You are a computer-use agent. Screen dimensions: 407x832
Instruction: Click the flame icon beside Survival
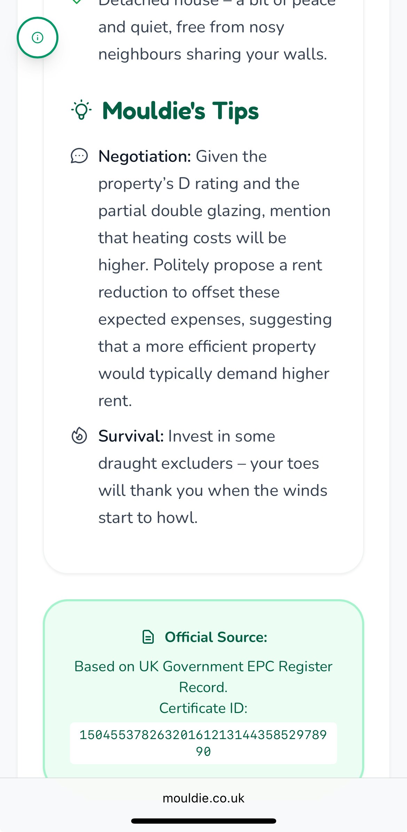pyautogui.click(x=79, y=436)
